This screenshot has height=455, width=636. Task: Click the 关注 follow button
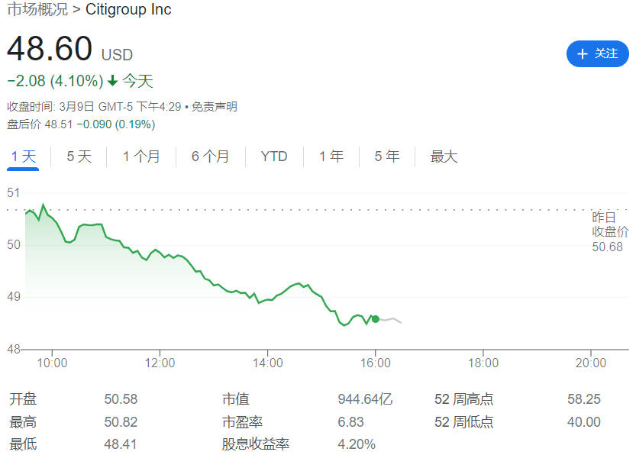(x=597, y=53)
